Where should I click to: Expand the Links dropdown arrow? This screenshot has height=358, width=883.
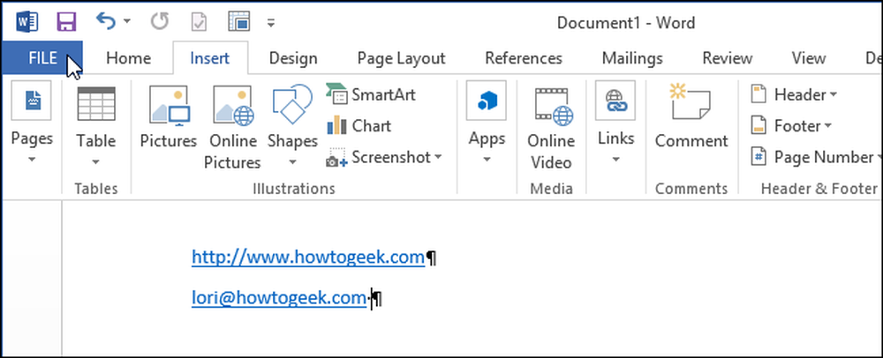616,160
